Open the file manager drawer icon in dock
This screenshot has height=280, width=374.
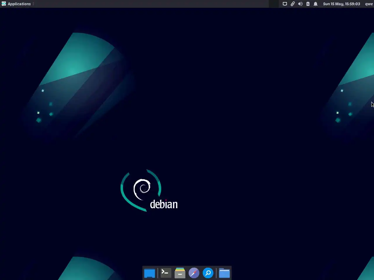click(180, 273)
